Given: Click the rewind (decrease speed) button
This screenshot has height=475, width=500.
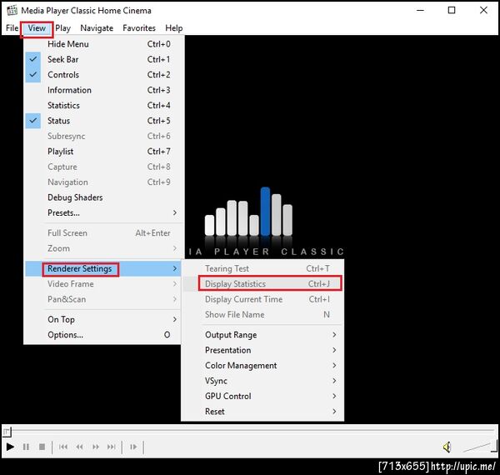Looking at the screenshot, I should (79, 447).
